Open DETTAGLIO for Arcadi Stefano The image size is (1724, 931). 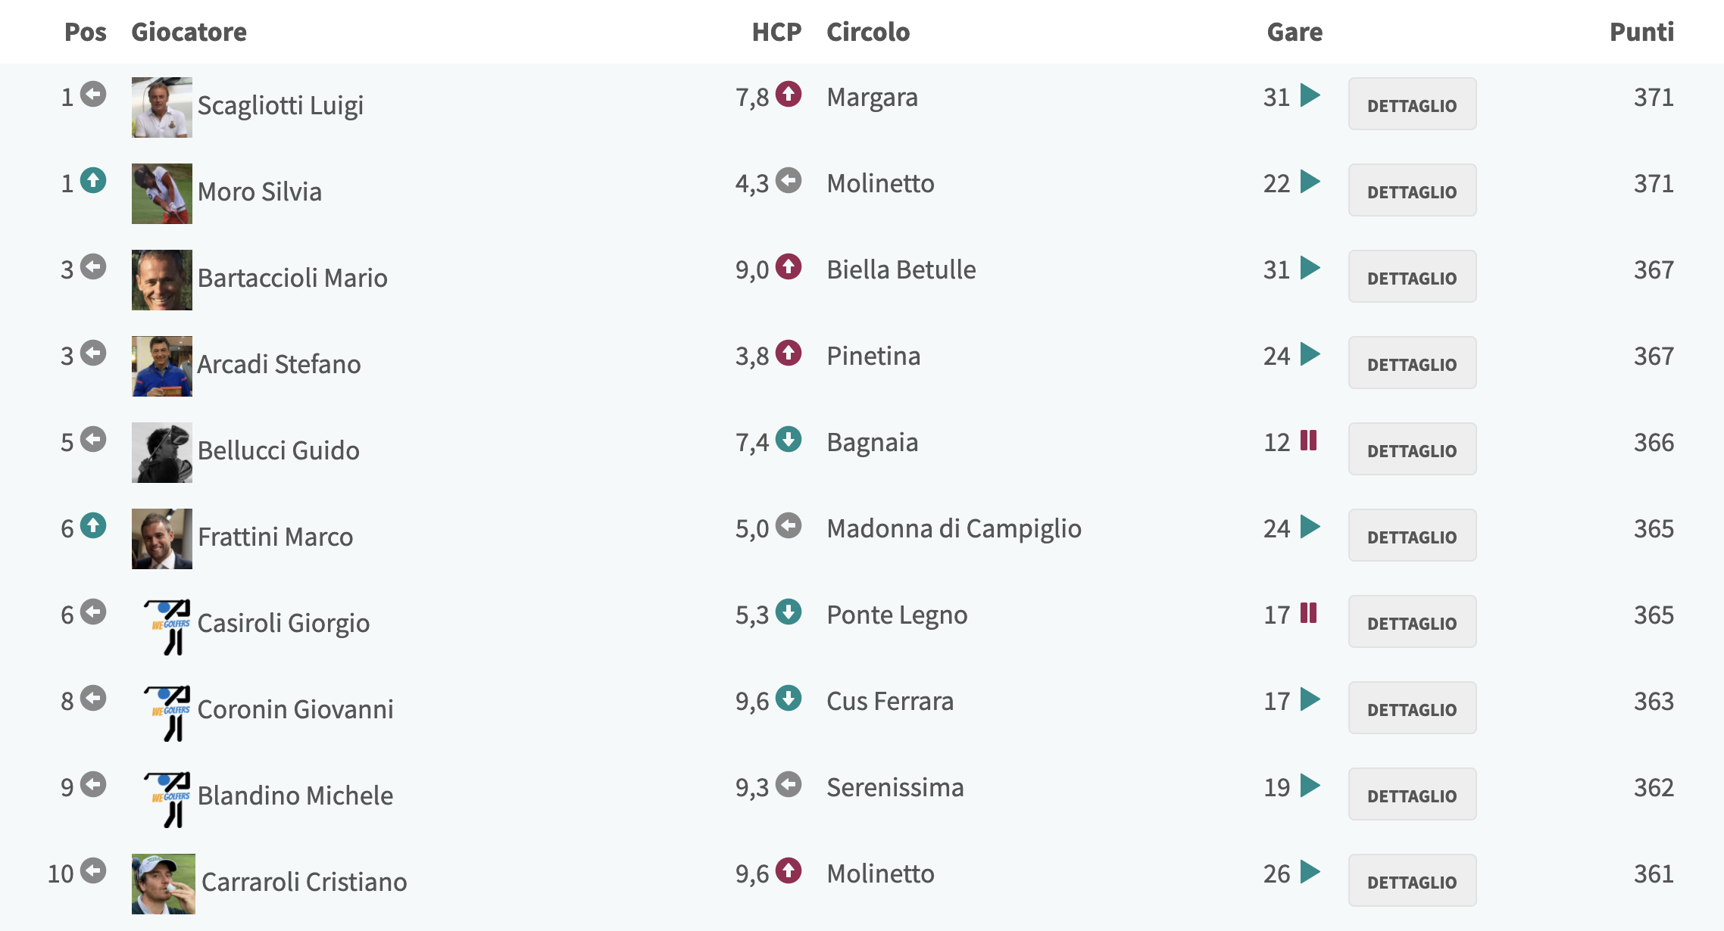pos(1412,363)
